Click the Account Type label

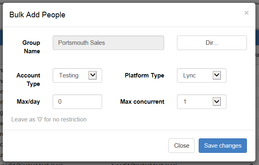(x=29, y=79)
